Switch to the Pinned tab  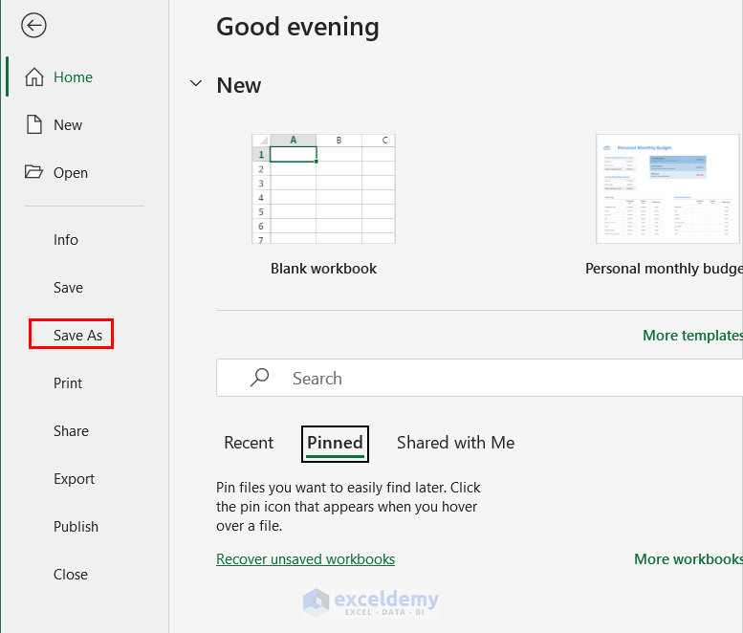click(x=335, y=444)
